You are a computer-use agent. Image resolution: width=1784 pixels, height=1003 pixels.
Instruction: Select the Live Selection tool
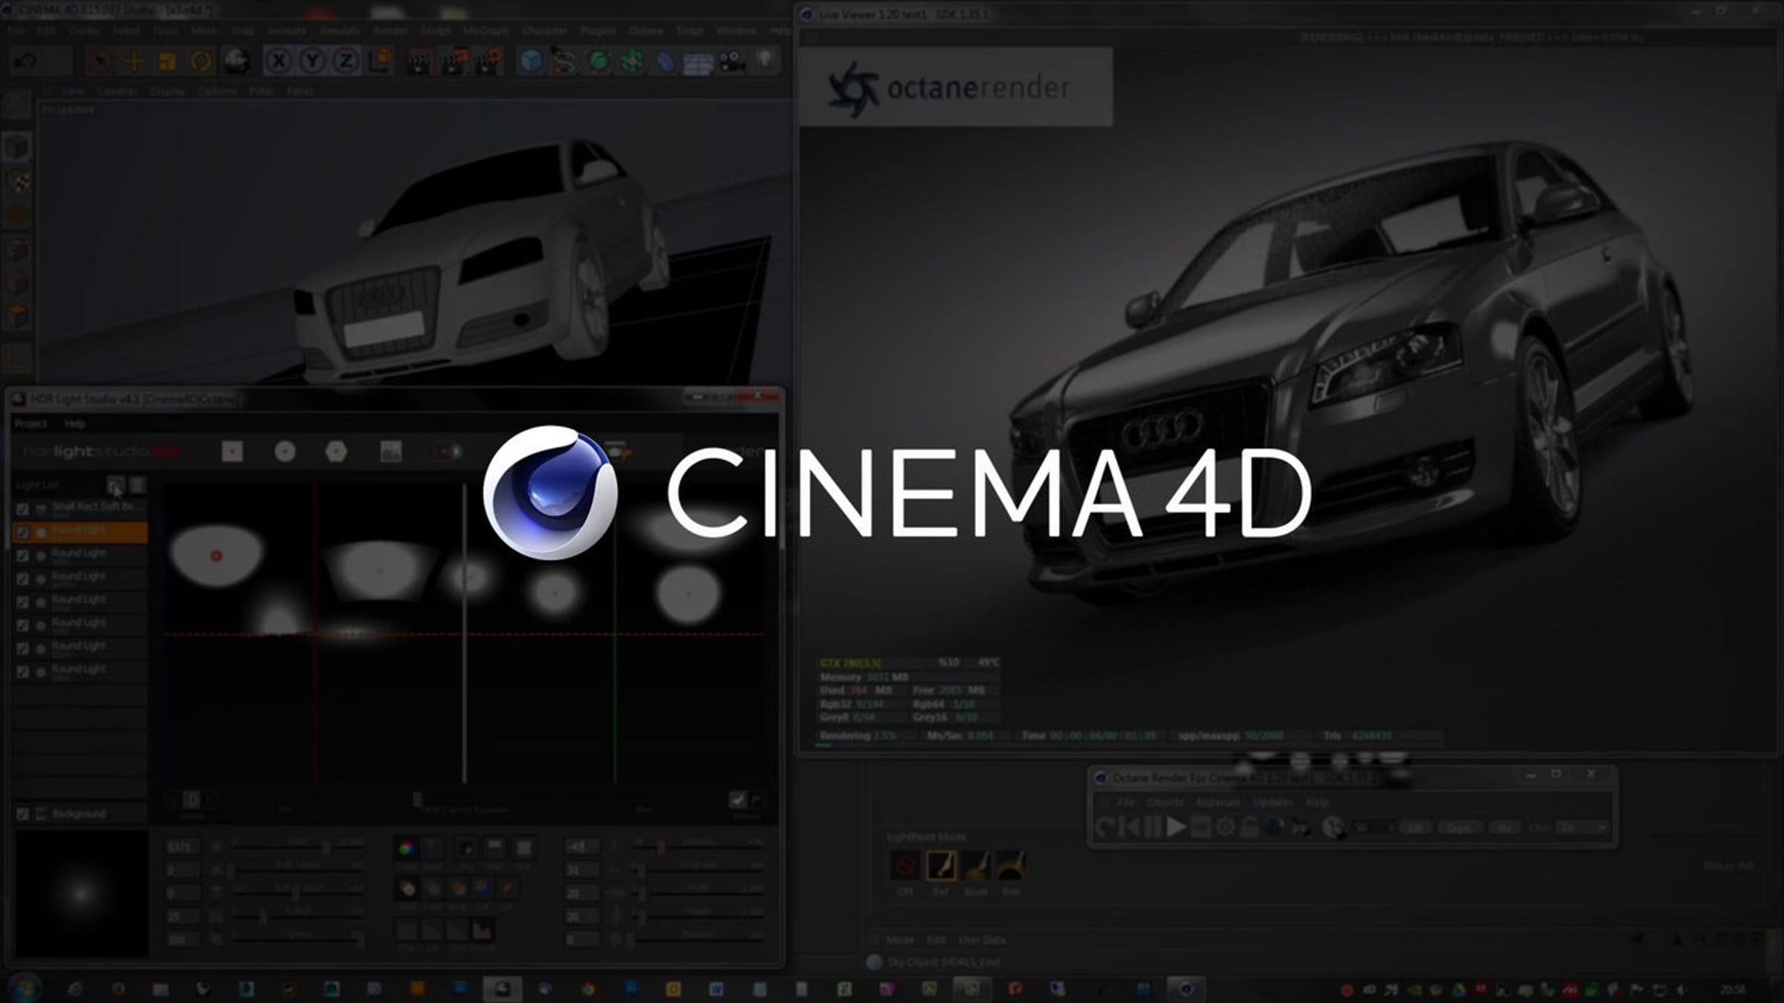point(101,61)
